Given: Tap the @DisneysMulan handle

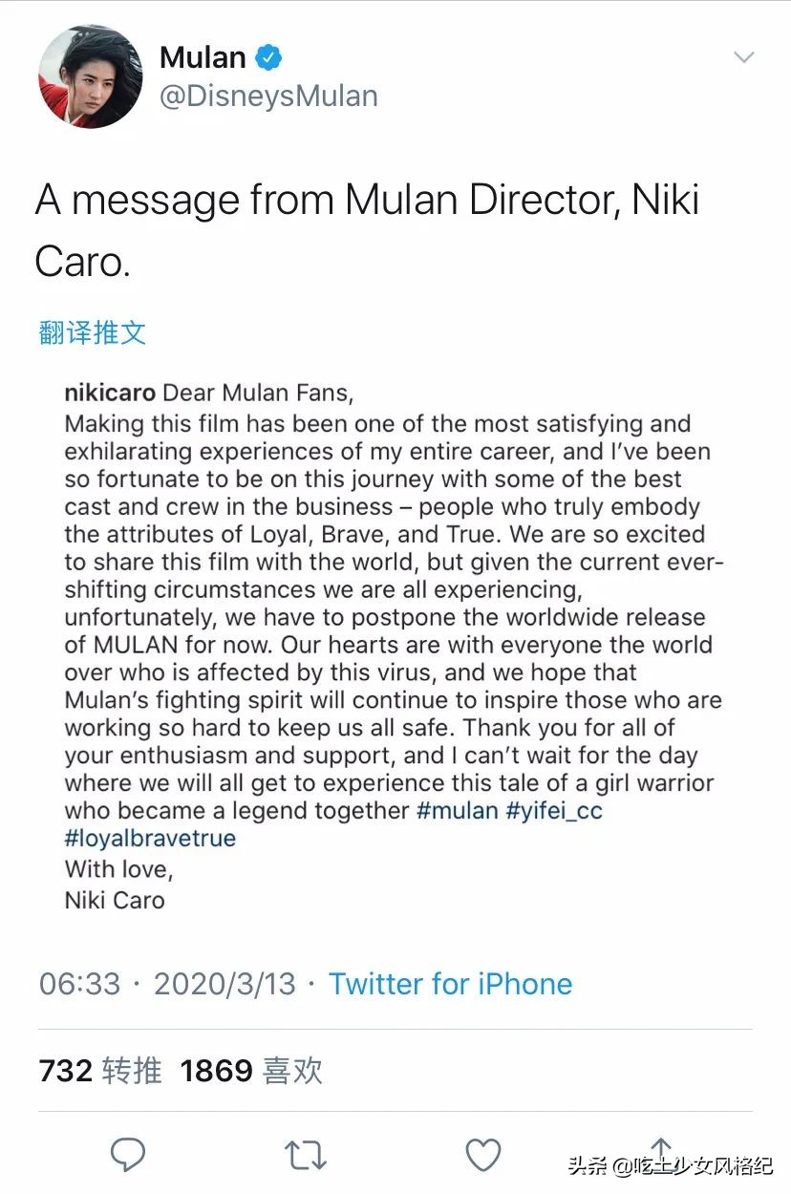Looking at the screenshot, I should (x=268, y=96).
